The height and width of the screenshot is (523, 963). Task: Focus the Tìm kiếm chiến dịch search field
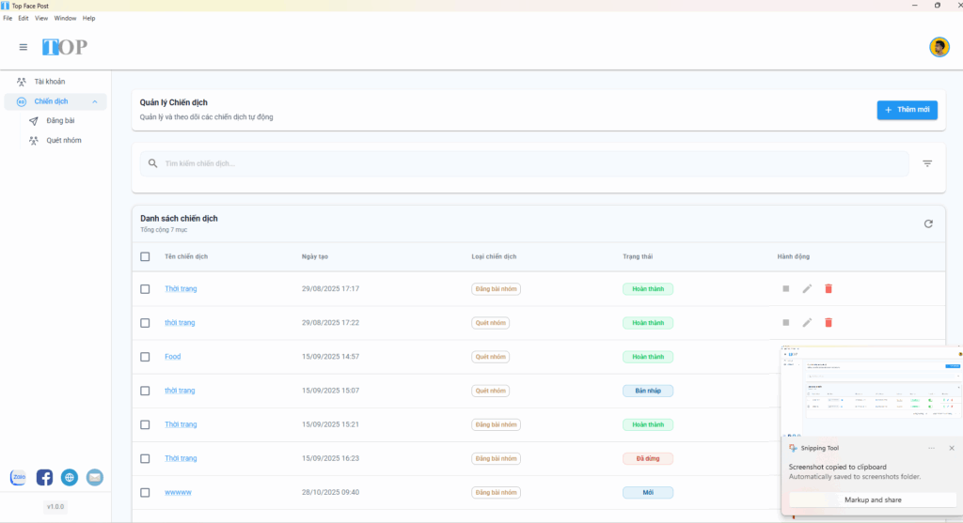pyautogui.click(x=525, y=163)
